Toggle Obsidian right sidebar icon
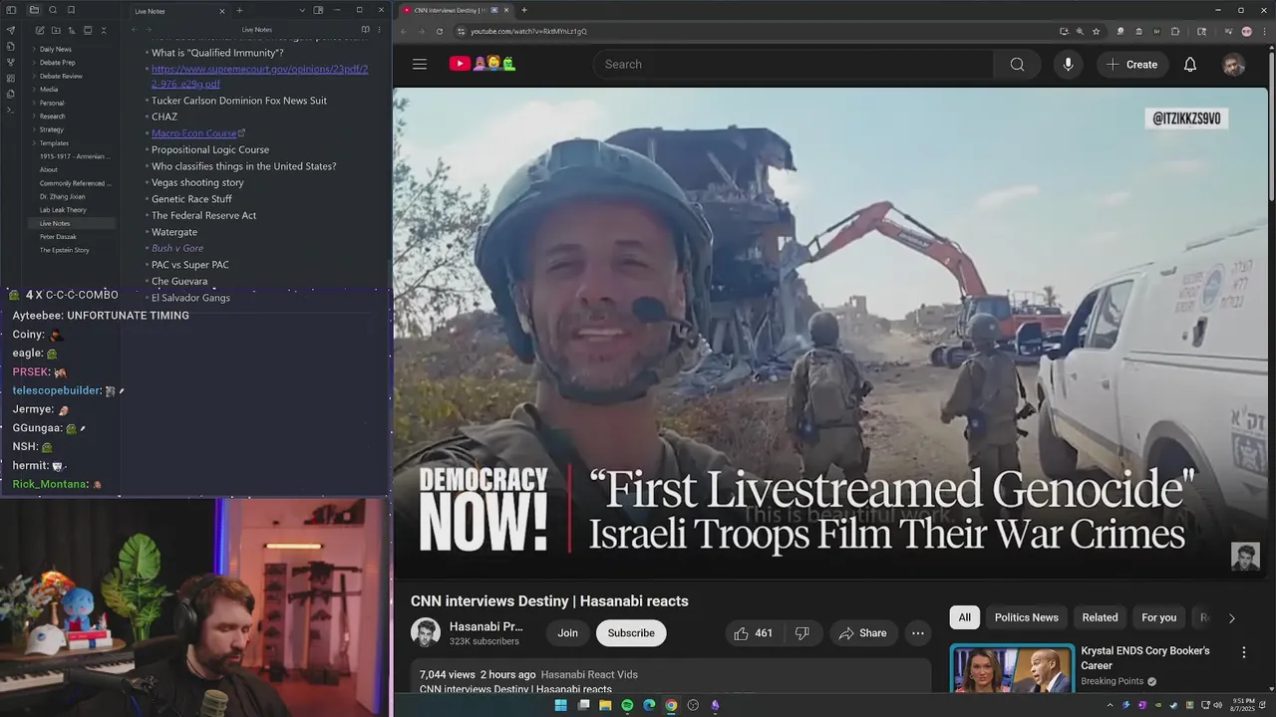Image resolution: width=1276 pixels, height=717 pixels. 318,10
